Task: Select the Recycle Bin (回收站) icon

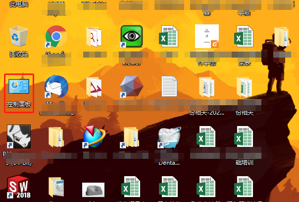Action: [18, 37]
